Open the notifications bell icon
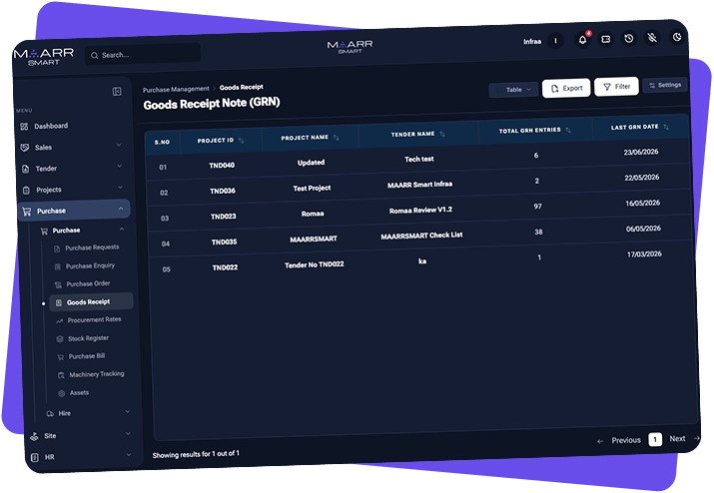Screen dimensions: 714x493 coord(582,40)
